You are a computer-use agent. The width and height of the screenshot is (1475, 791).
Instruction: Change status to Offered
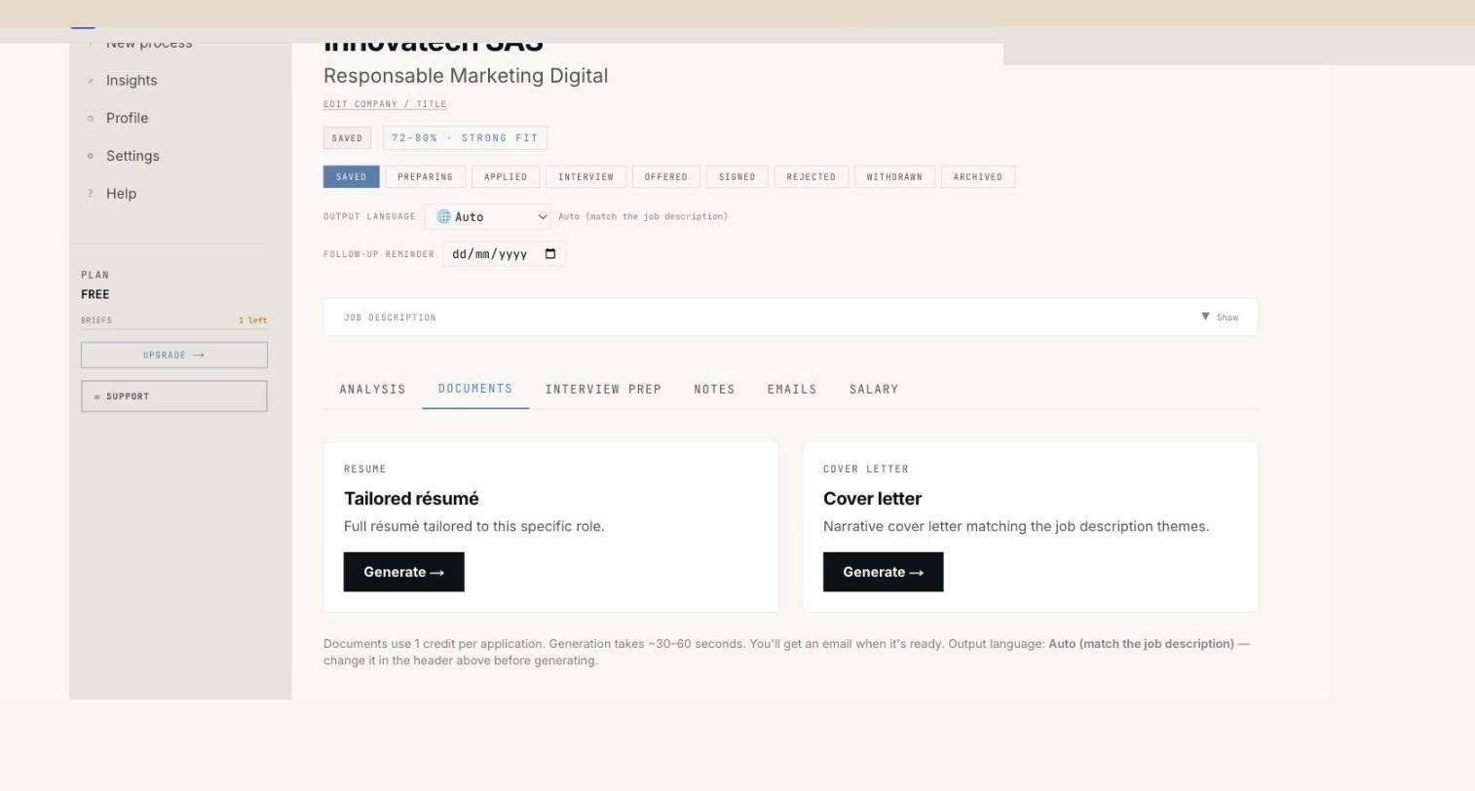(666, 177)
